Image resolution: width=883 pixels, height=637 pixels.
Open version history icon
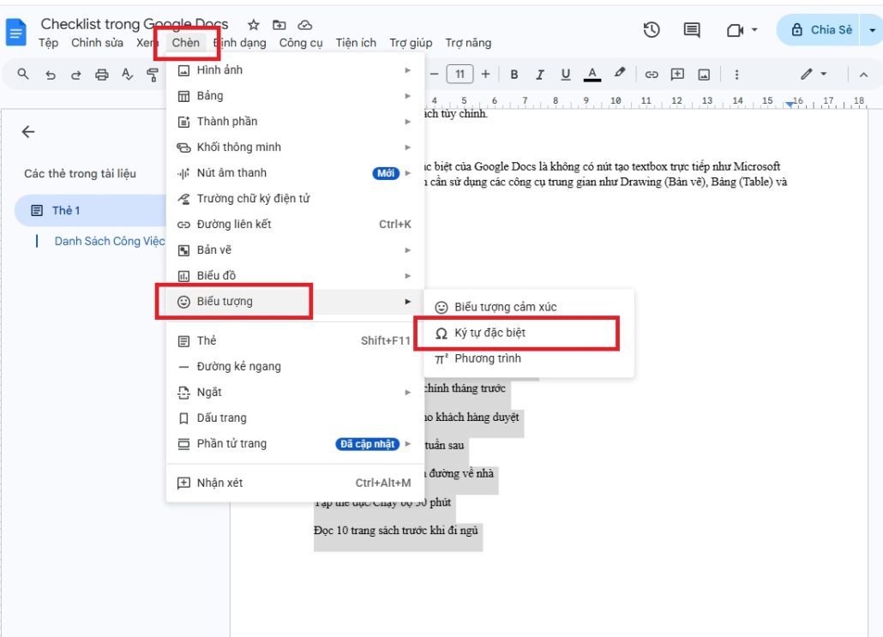[652, 29]
